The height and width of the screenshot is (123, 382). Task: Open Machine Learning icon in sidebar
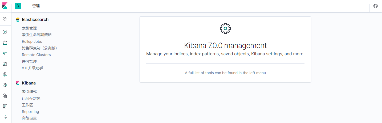pos(5,85)
